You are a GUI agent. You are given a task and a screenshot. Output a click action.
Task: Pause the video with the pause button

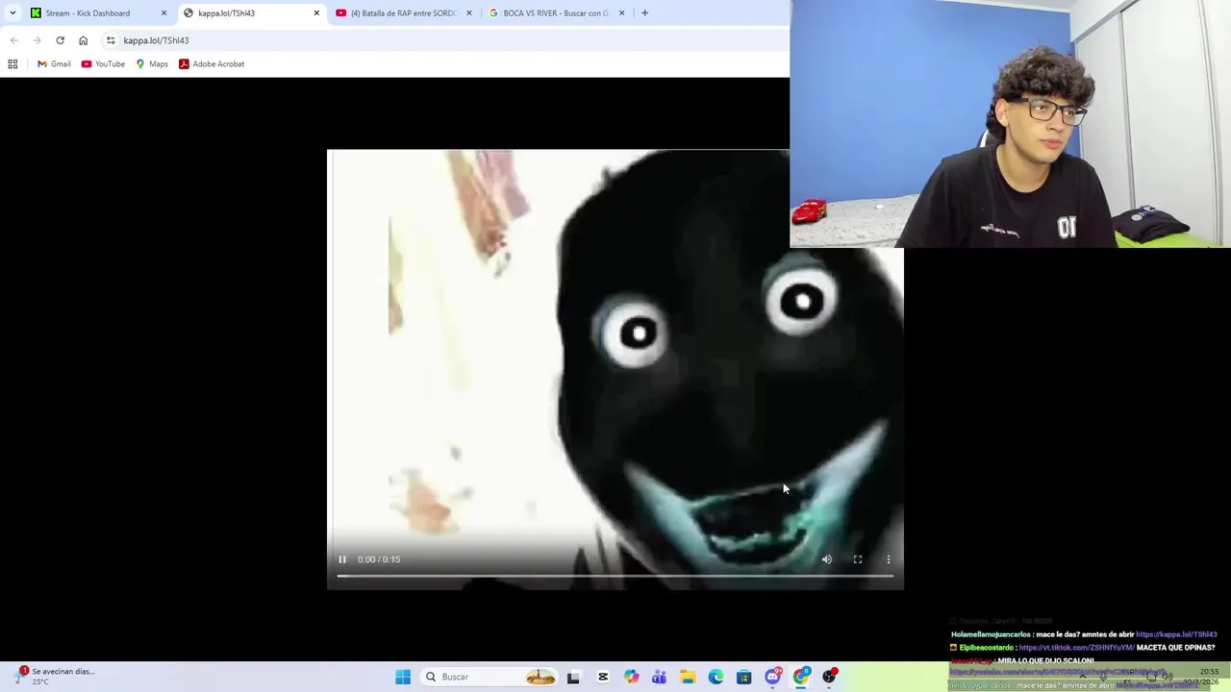[341, 559]
